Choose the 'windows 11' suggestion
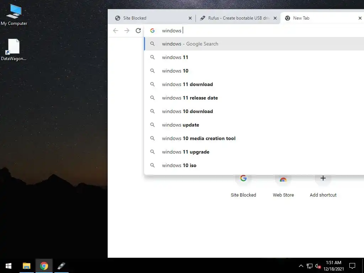Screen dimensions: 364x273 pos(254,57)
